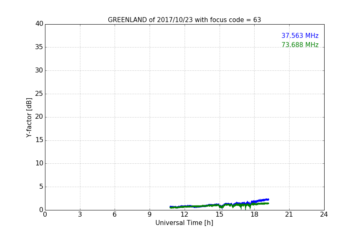Click the plot title 'GREENLAND of 2017/10/23 with focus code = 63'
This screenshot has height=240, width=360.
coord(184,20)
